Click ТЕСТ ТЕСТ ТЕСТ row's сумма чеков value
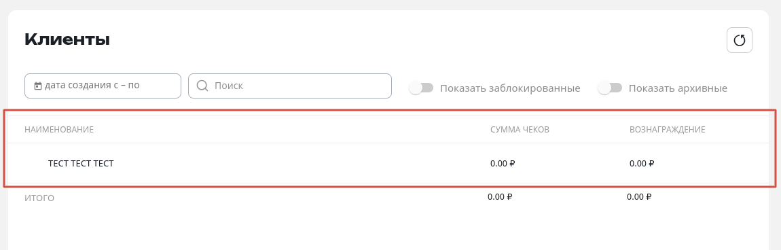The width and height of the screenshot is (781, 250). (x=503, y=163)
